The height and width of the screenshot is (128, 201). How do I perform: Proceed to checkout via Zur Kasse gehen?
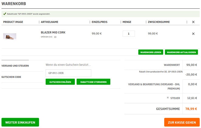pos(182,122)
